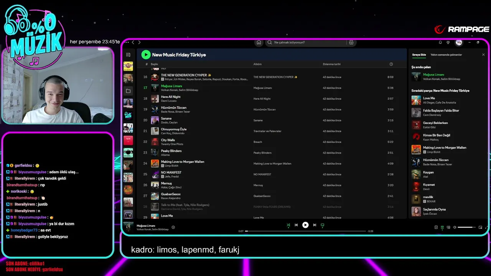
Task: Open the miniplayer icon
Action: pos(480,227)
